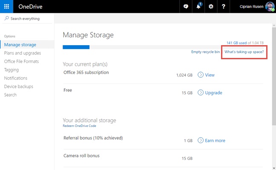The width and height of the screenshot is (276, 170).
Task: Click the arrow circle beside Earn more
Action: point(201,140)
